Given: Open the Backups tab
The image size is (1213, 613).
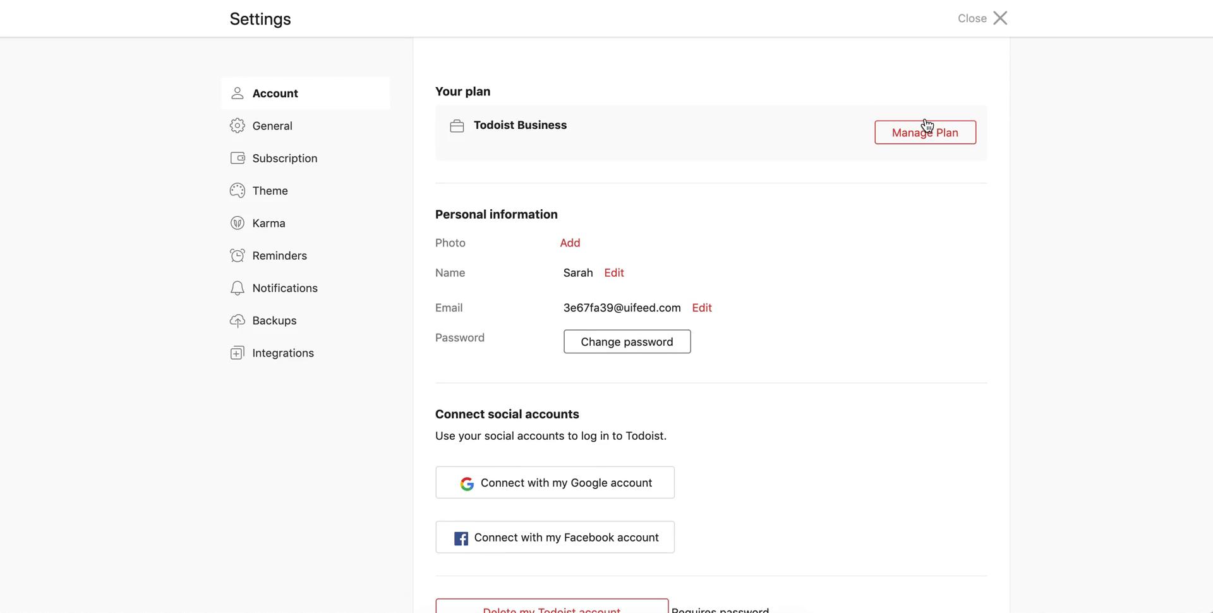Looking at the screenshot, I should (x=306, y=320).
